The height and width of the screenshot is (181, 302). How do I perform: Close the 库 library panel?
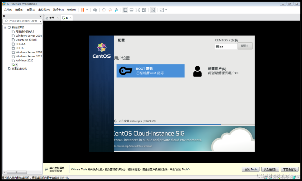pyautogui.click(x=40, y=16)
